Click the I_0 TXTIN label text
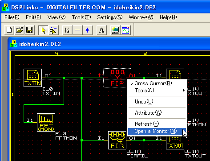The height and width of the screenshot is (161, 210). tap(51, 91)
